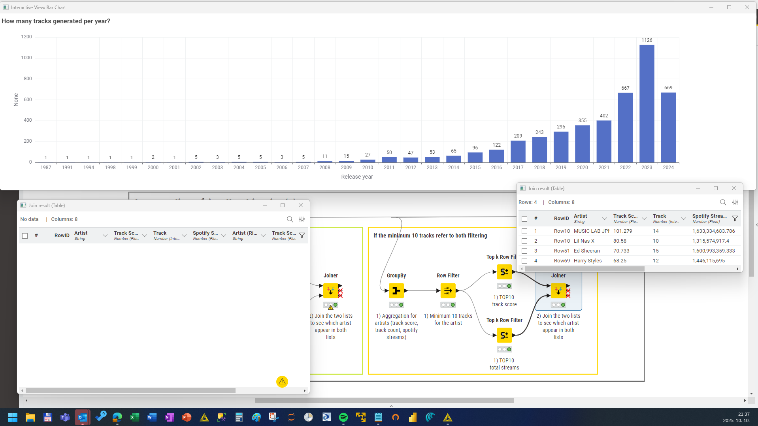Click the left Joiner node with warning

pos(331,291)
